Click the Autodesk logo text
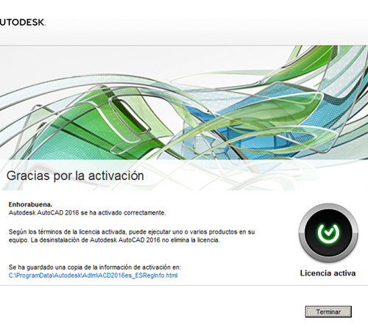The image size is (368, 324). [x=23, y=22]
